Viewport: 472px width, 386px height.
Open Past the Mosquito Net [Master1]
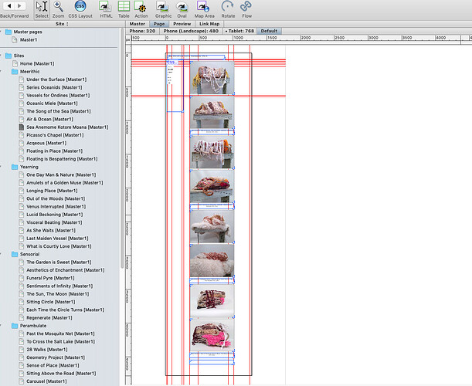(60, 334)
